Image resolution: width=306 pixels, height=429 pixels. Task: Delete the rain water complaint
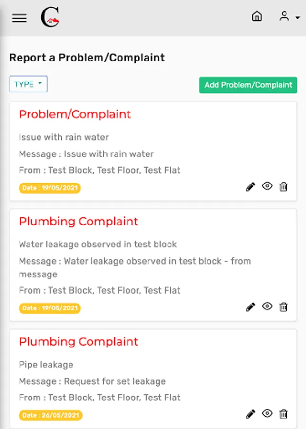point(284,187)
